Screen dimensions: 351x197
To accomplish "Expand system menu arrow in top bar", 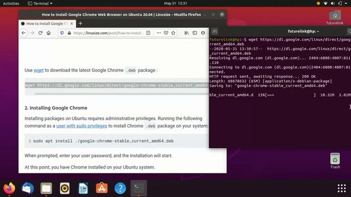I will [x=346, y=3].
